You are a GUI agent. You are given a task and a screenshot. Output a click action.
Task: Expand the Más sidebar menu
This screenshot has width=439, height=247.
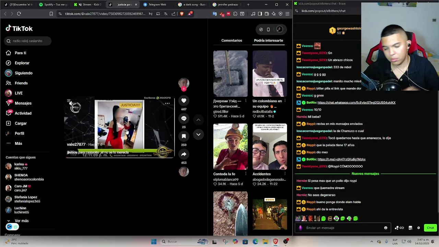14,143
